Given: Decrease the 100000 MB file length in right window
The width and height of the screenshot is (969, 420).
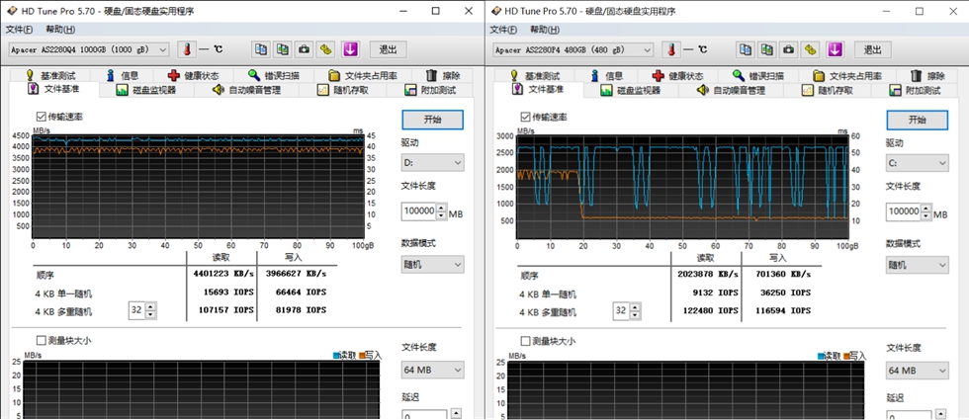Looking at the screenshot, I should click(x=925, y=215).
